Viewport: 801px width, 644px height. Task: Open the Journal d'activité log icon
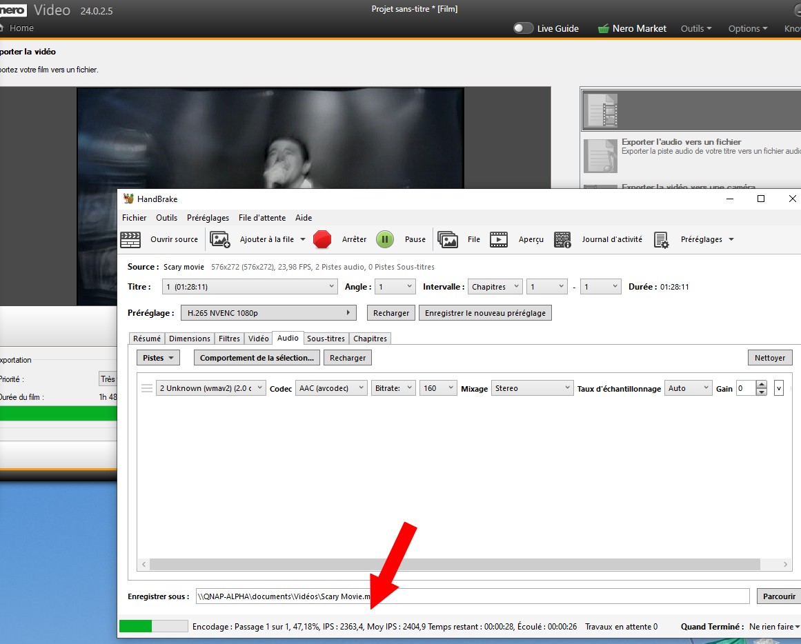[562, 239]
